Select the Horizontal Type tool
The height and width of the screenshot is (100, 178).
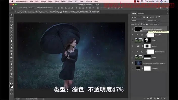click(x=11, y=64)
